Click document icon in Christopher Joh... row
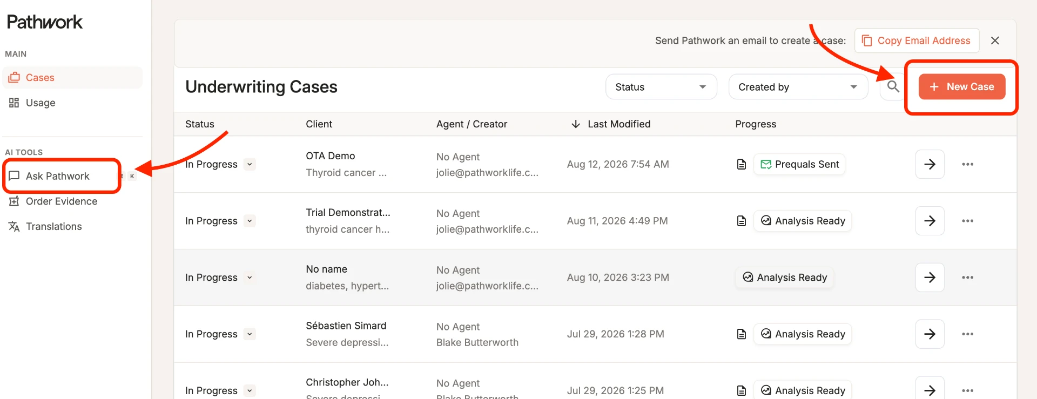Image resolution: width=1037 pixels, height=399 pixels. [742, 390]
